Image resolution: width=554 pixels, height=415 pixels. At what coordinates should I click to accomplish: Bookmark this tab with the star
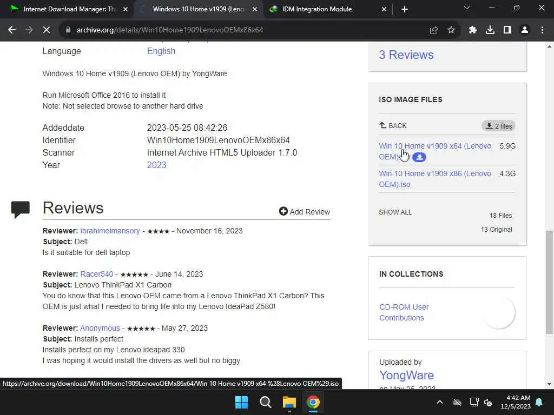coord(451,30)
